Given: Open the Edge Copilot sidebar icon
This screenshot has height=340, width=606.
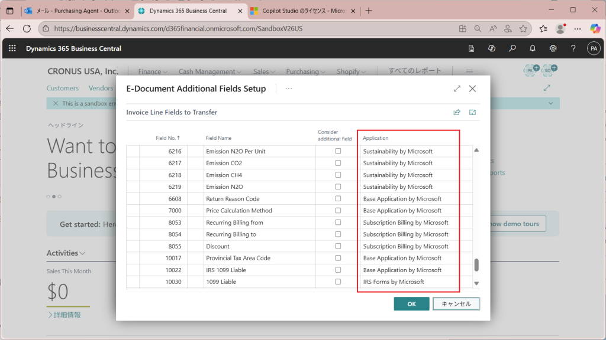Looking at the screenshot, I should tap(595, 28).
